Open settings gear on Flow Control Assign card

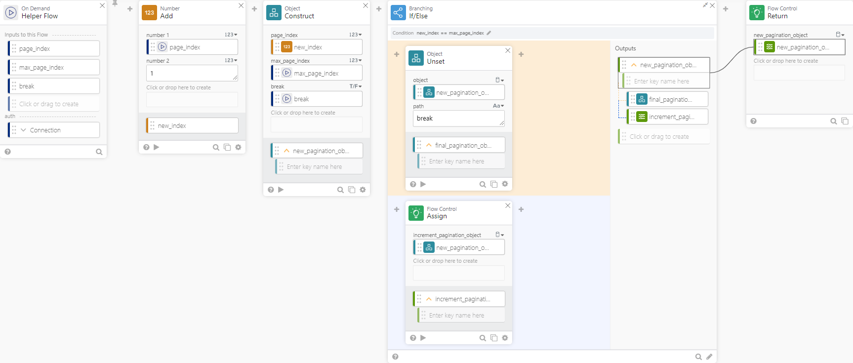(x=505, y=338)
